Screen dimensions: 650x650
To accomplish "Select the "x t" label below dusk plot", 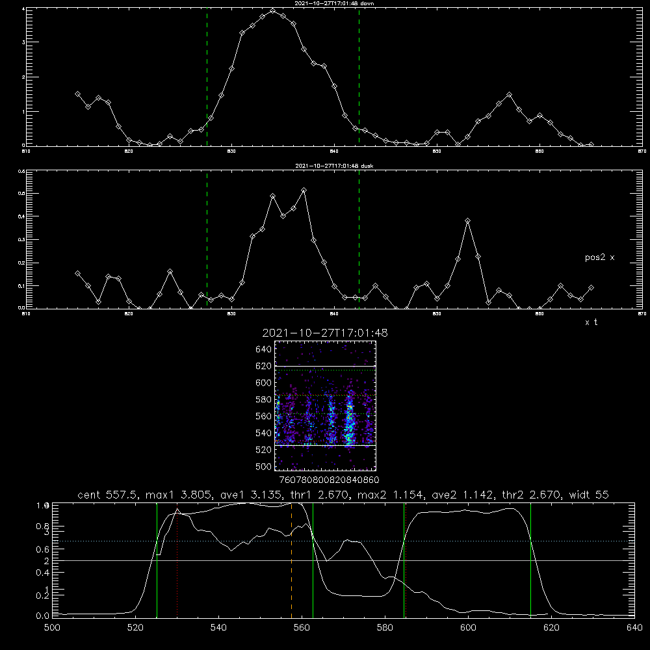I will coord(591,322).
